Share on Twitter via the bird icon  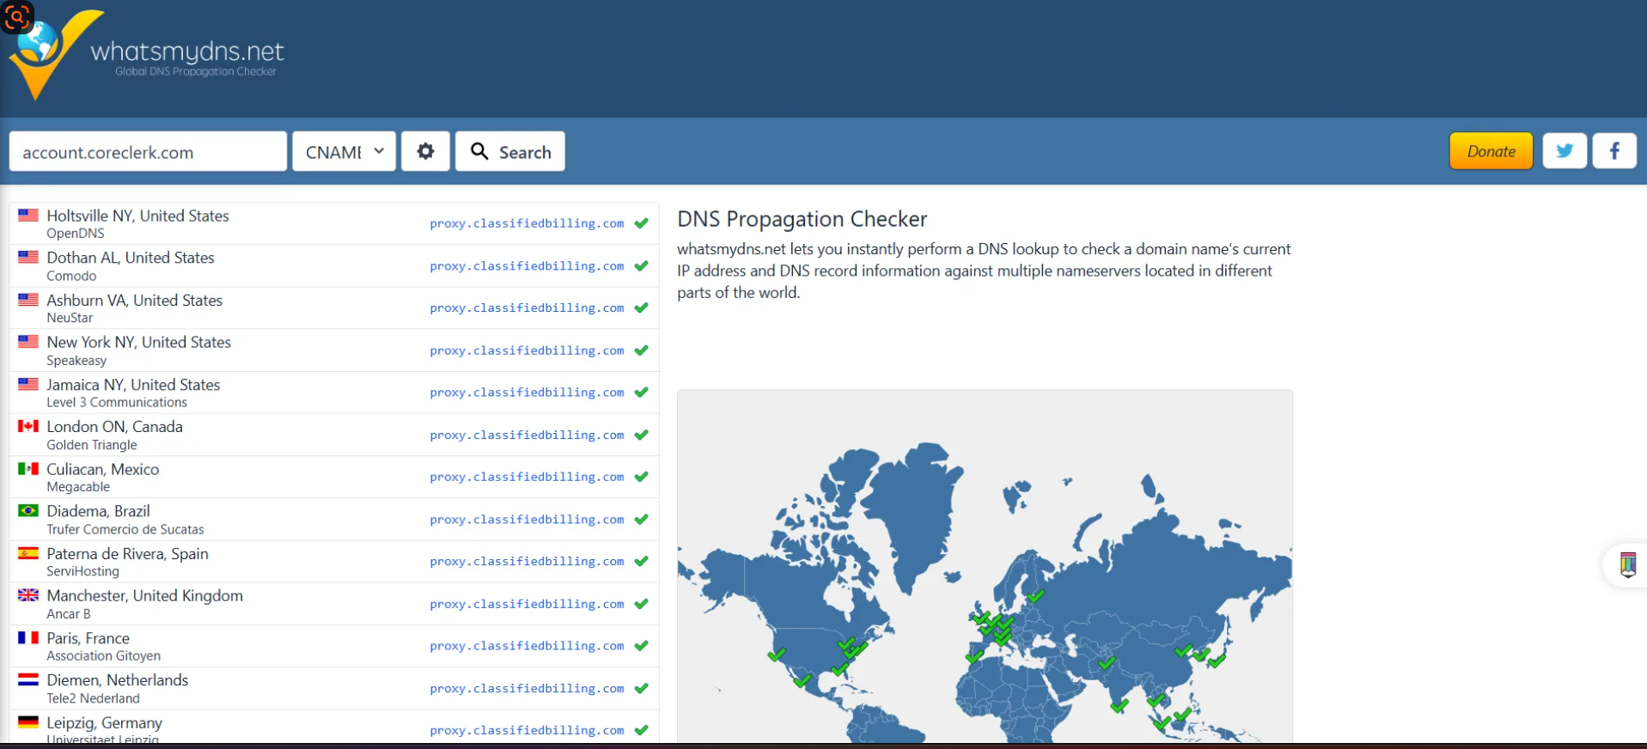1564,151
